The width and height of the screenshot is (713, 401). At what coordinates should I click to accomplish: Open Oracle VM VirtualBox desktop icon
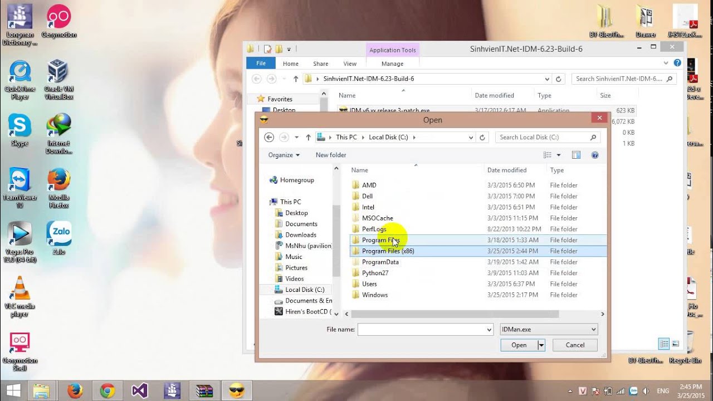click(x=58, y=80)
